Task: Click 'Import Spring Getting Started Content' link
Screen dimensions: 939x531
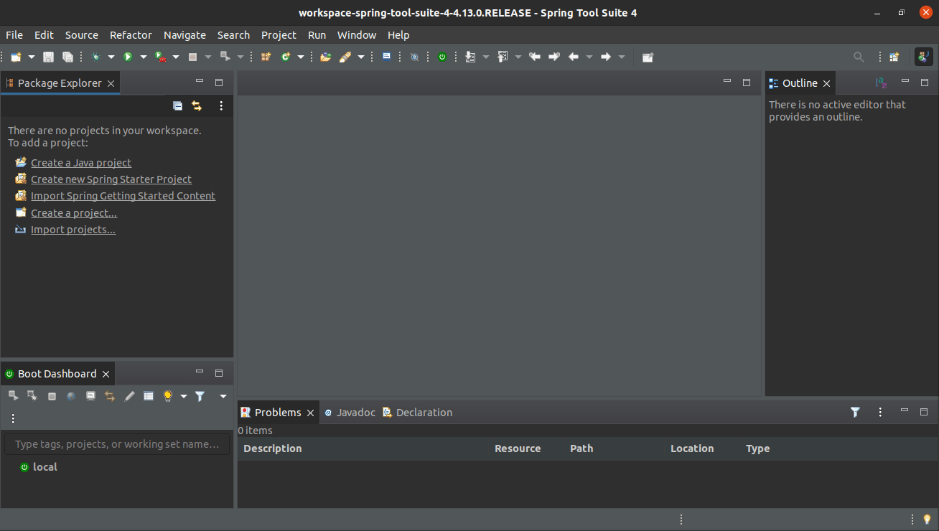Action: (x=123, y=196)
